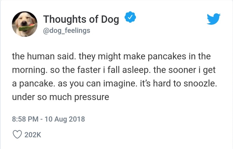The height and width of the screenshot is (149, 233).
Task: Open the Thoughts of Dog profile name
Action: click(x=81, y=19)
